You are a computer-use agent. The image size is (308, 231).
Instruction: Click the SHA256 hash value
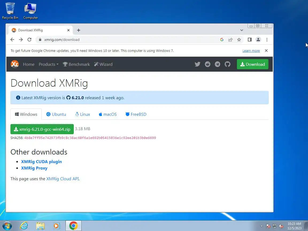tap(90, 138)
